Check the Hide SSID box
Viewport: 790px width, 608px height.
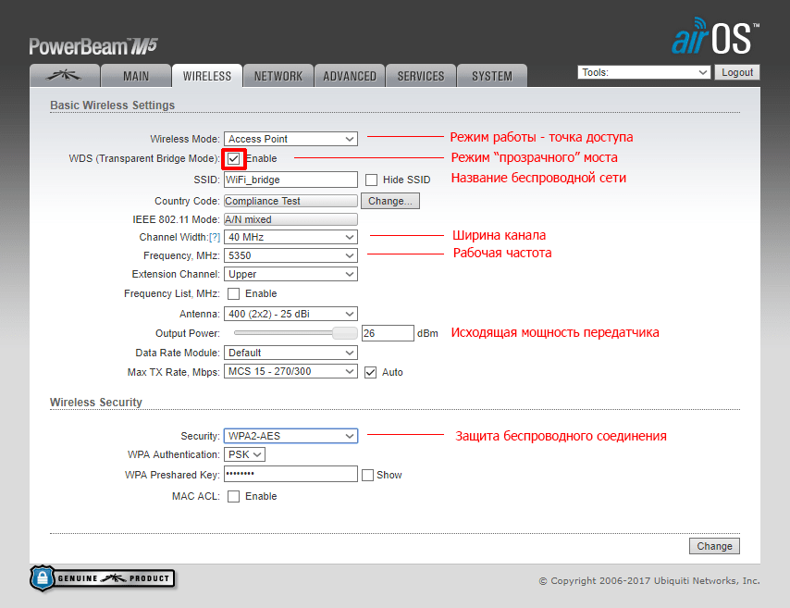pos(372,180)
